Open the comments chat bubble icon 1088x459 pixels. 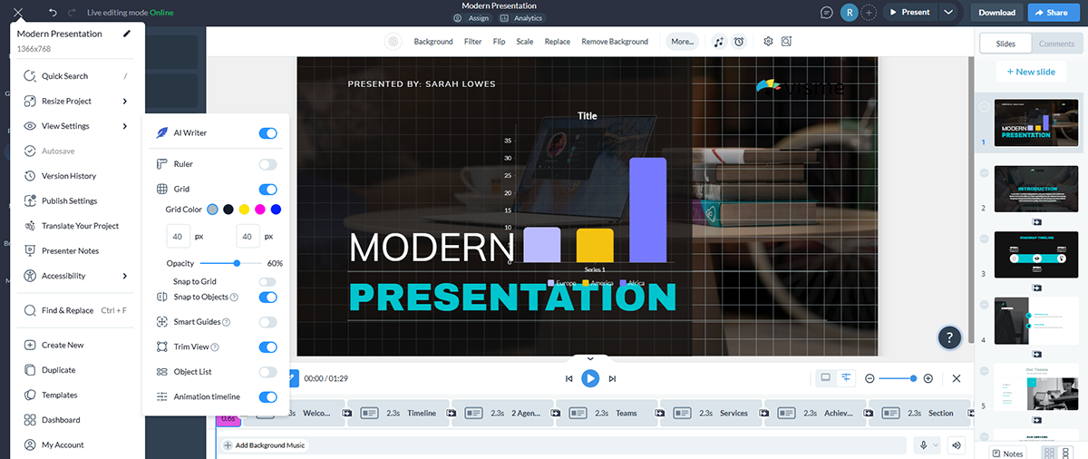(826, 13)
